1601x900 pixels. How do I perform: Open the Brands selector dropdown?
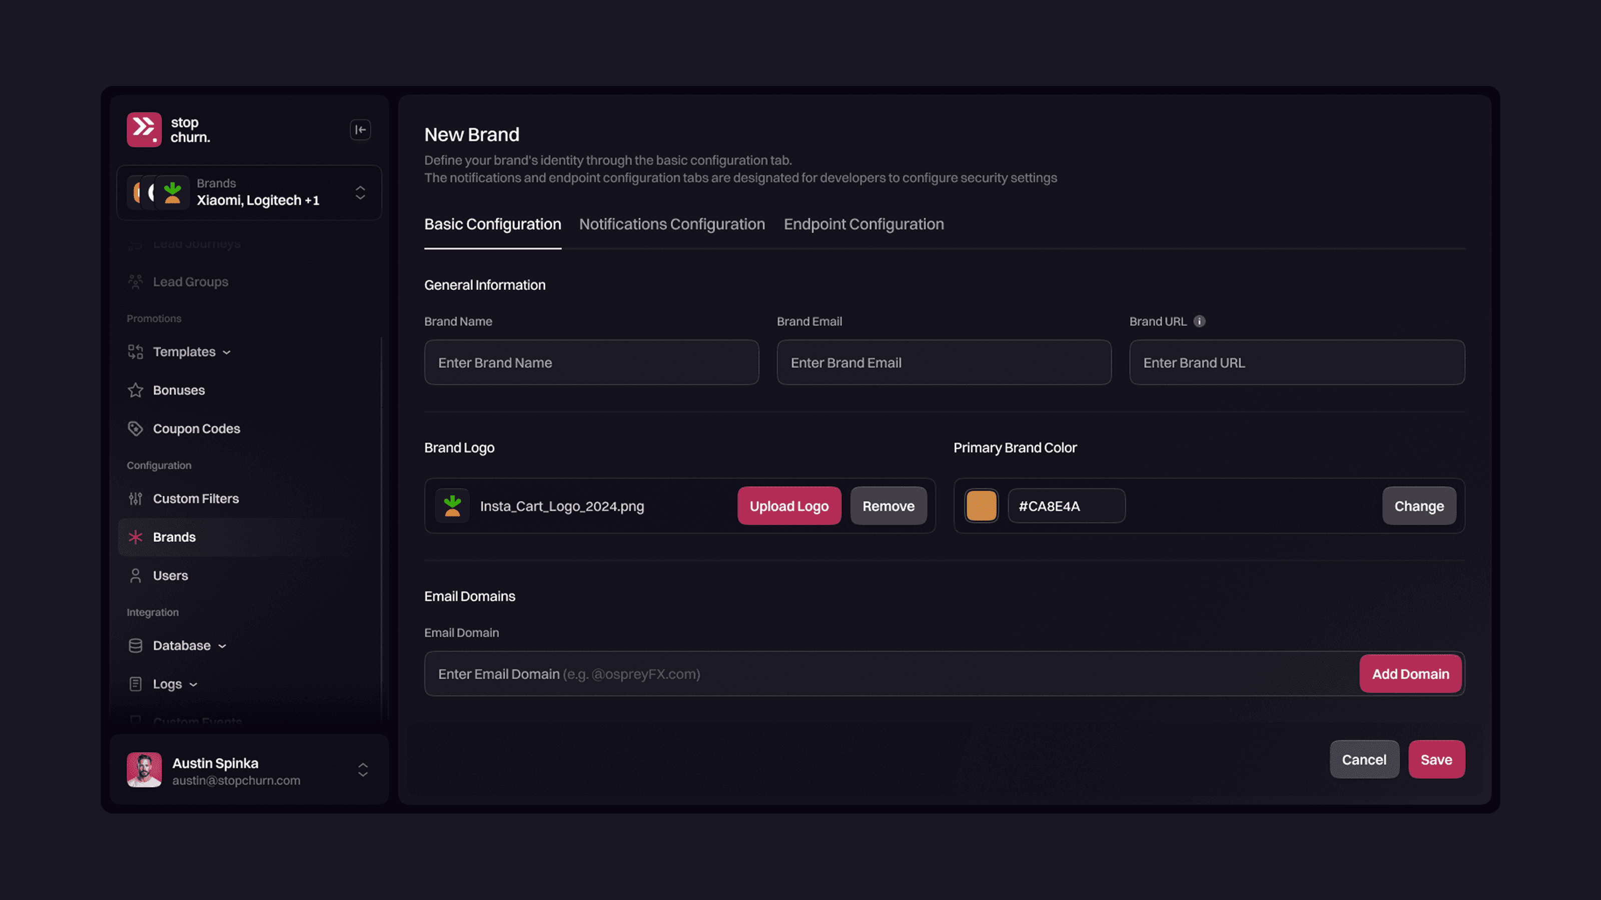pyautogui.click(x=360, y=192)
